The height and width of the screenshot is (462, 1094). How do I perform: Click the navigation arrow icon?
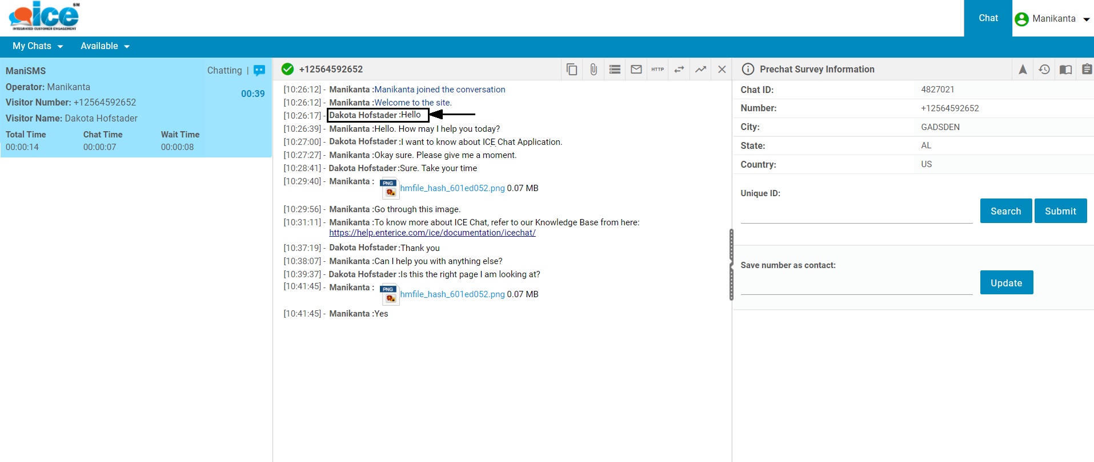[1023, 70]
